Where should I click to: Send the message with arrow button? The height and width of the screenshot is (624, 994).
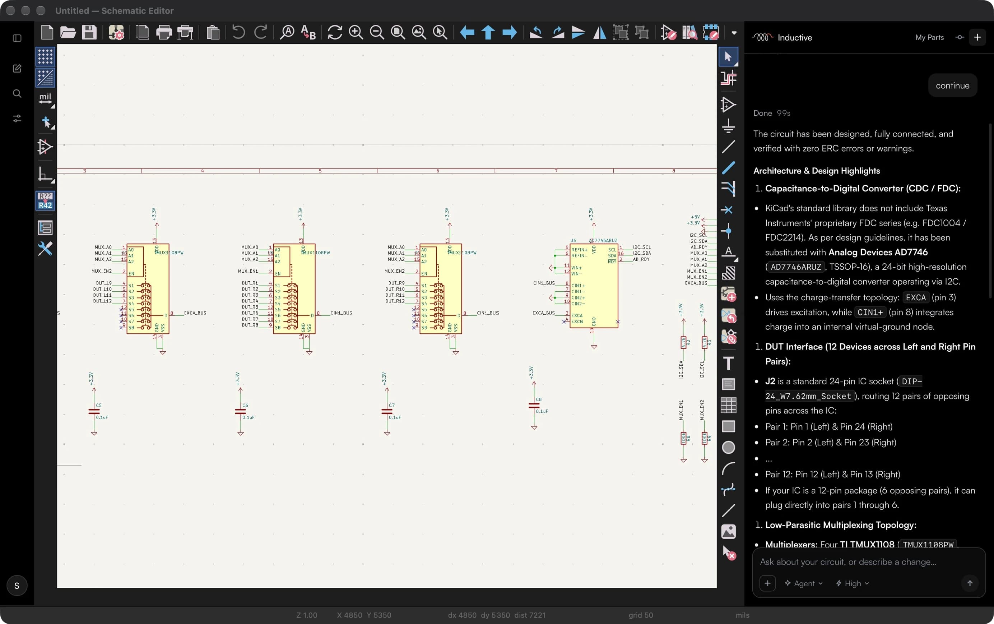pyautogui.click(x=970, y=583)
